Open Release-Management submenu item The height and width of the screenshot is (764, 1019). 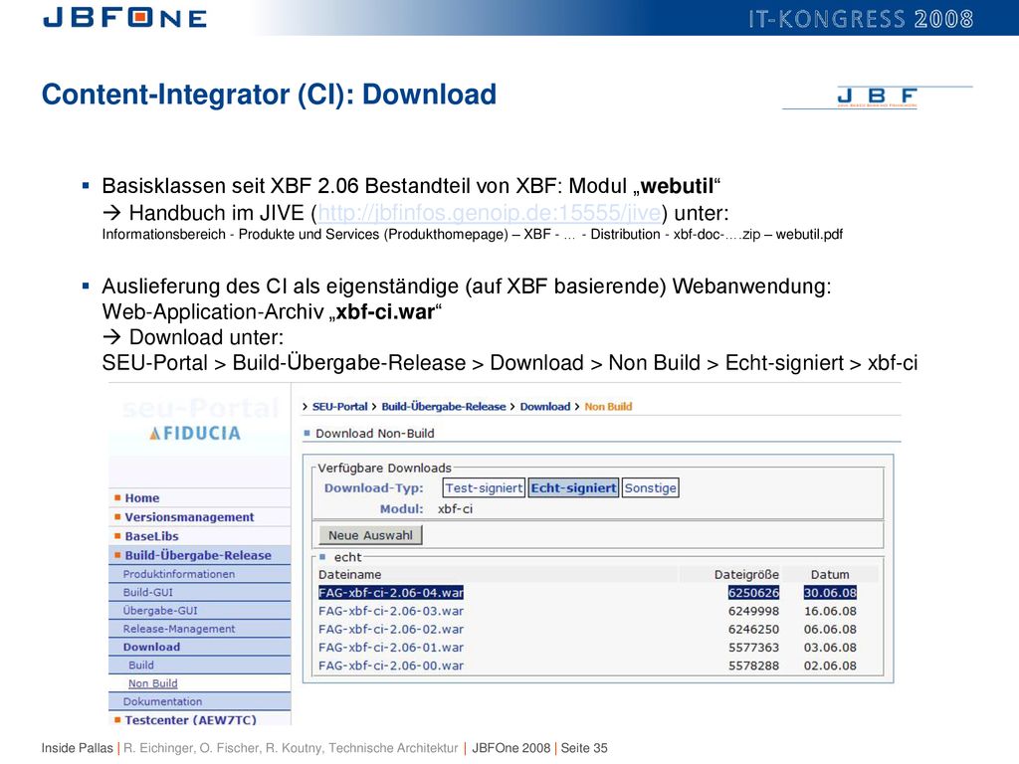179,629
